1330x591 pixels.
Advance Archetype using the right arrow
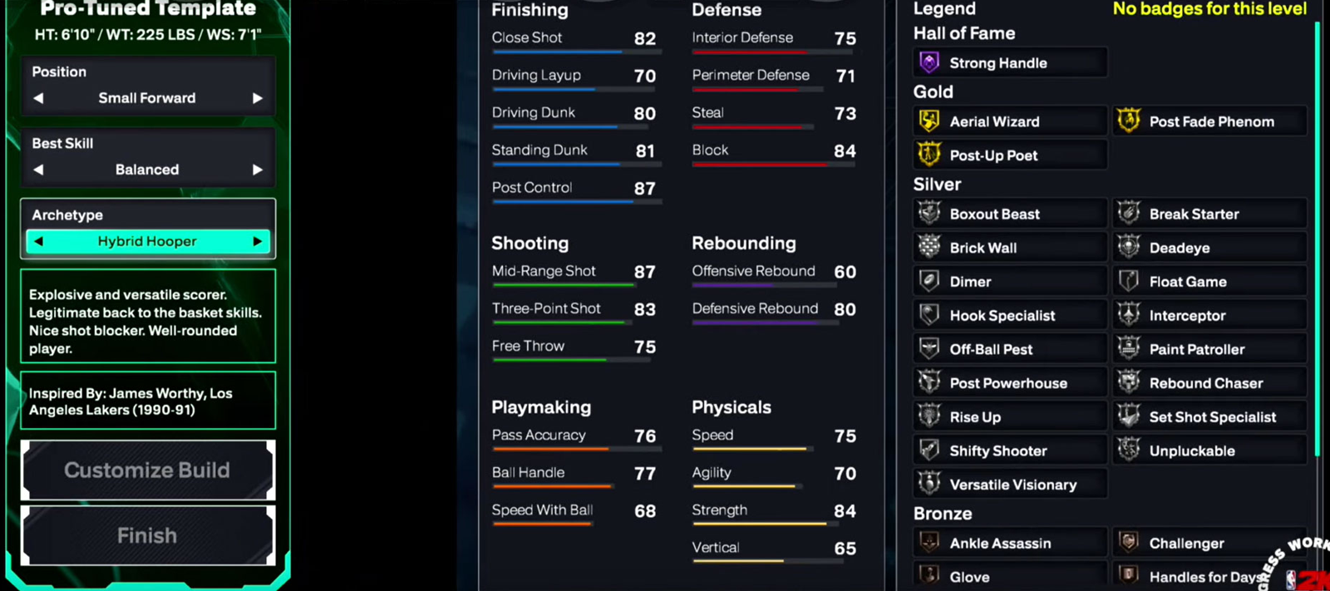click(258, 242)
